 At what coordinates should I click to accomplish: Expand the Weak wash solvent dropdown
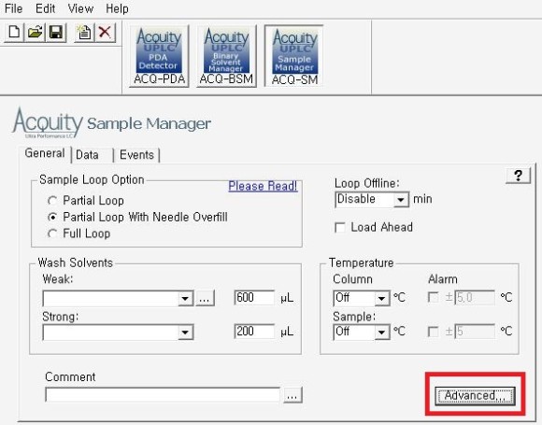point(186,298)
